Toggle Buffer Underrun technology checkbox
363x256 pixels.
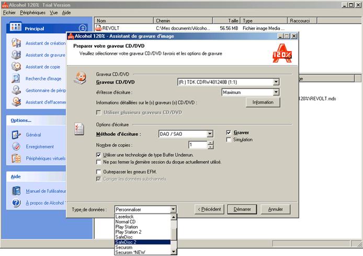99,155
